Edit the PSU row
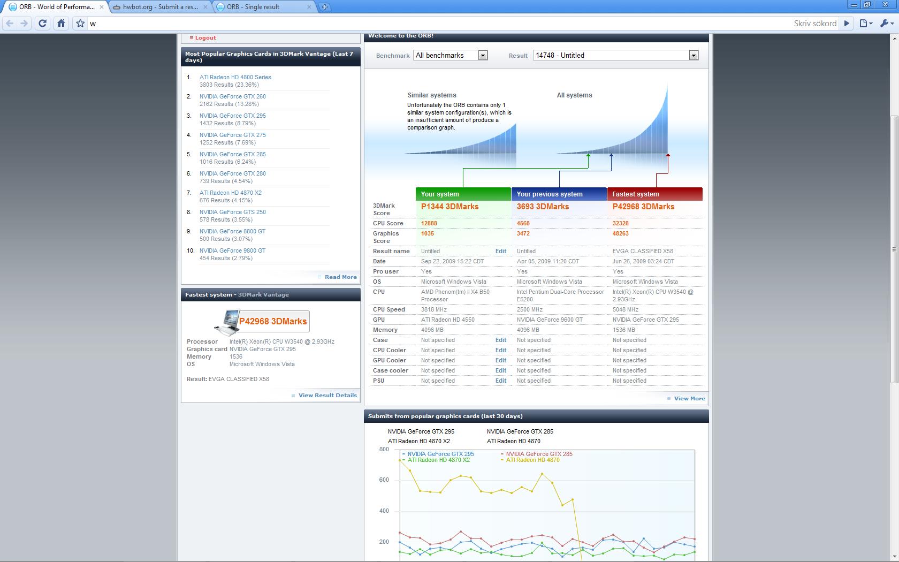The width and height of the screenshot is (899, 562). (500, 381)
